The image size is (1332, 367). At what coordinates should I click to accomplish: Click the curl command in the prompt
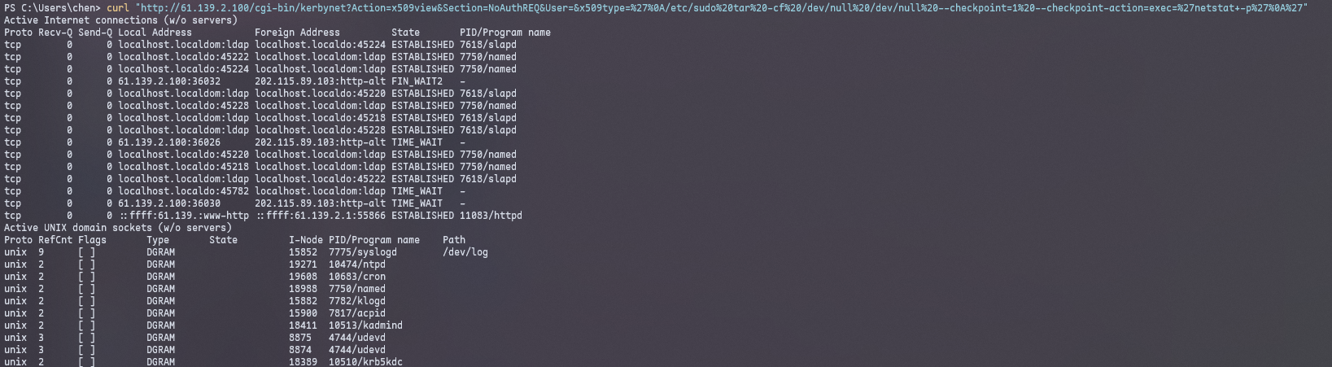(x=118, y=8)
